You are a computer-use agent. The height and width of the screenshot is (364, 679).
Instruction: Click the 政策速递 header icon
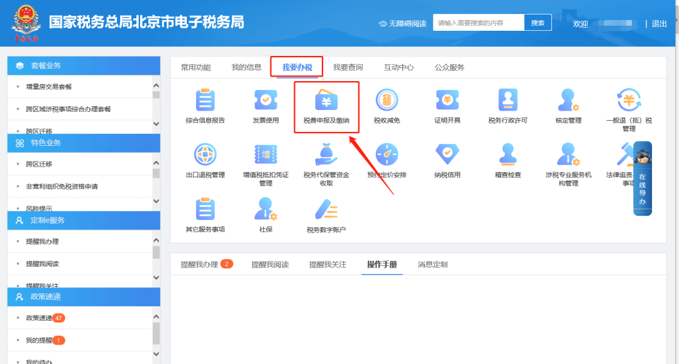[x=19, y=297]
